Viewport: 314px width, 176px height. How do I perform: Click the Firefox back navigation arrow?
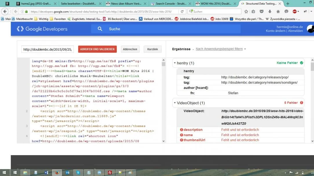pos(5,12)
